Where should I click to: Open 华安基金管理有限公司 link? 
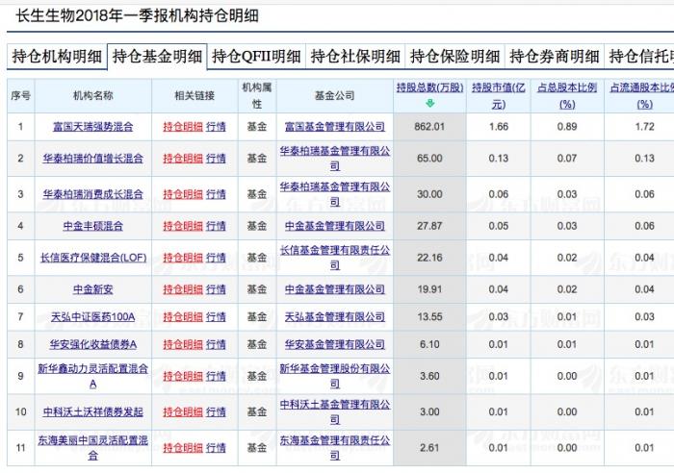pyautogui.click(x=335, y=344)
